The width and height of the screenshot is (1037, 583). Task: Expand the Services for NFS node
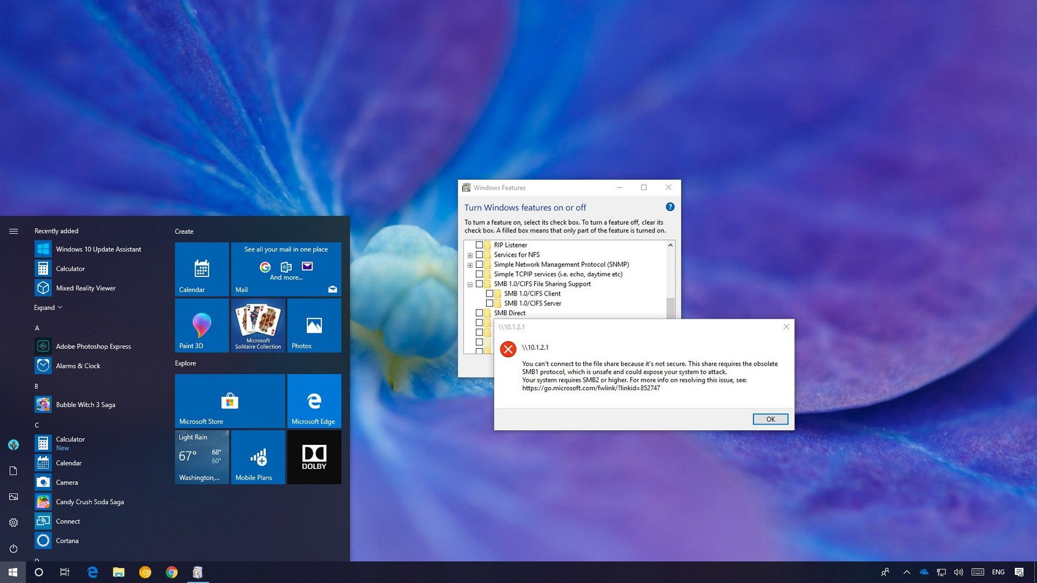[470, 254]
